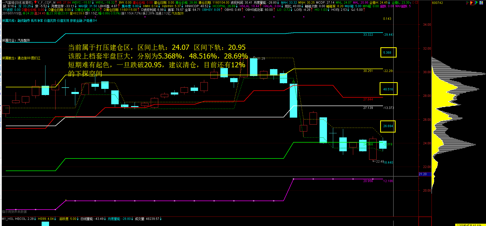Image resolution: width=486 pixels, height=226 pixels.
Task: Click the HS99: 4.04 value
Action: coord(46,219)
